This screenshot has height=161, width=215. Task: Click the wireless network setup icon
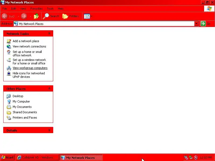click(9, 60)
